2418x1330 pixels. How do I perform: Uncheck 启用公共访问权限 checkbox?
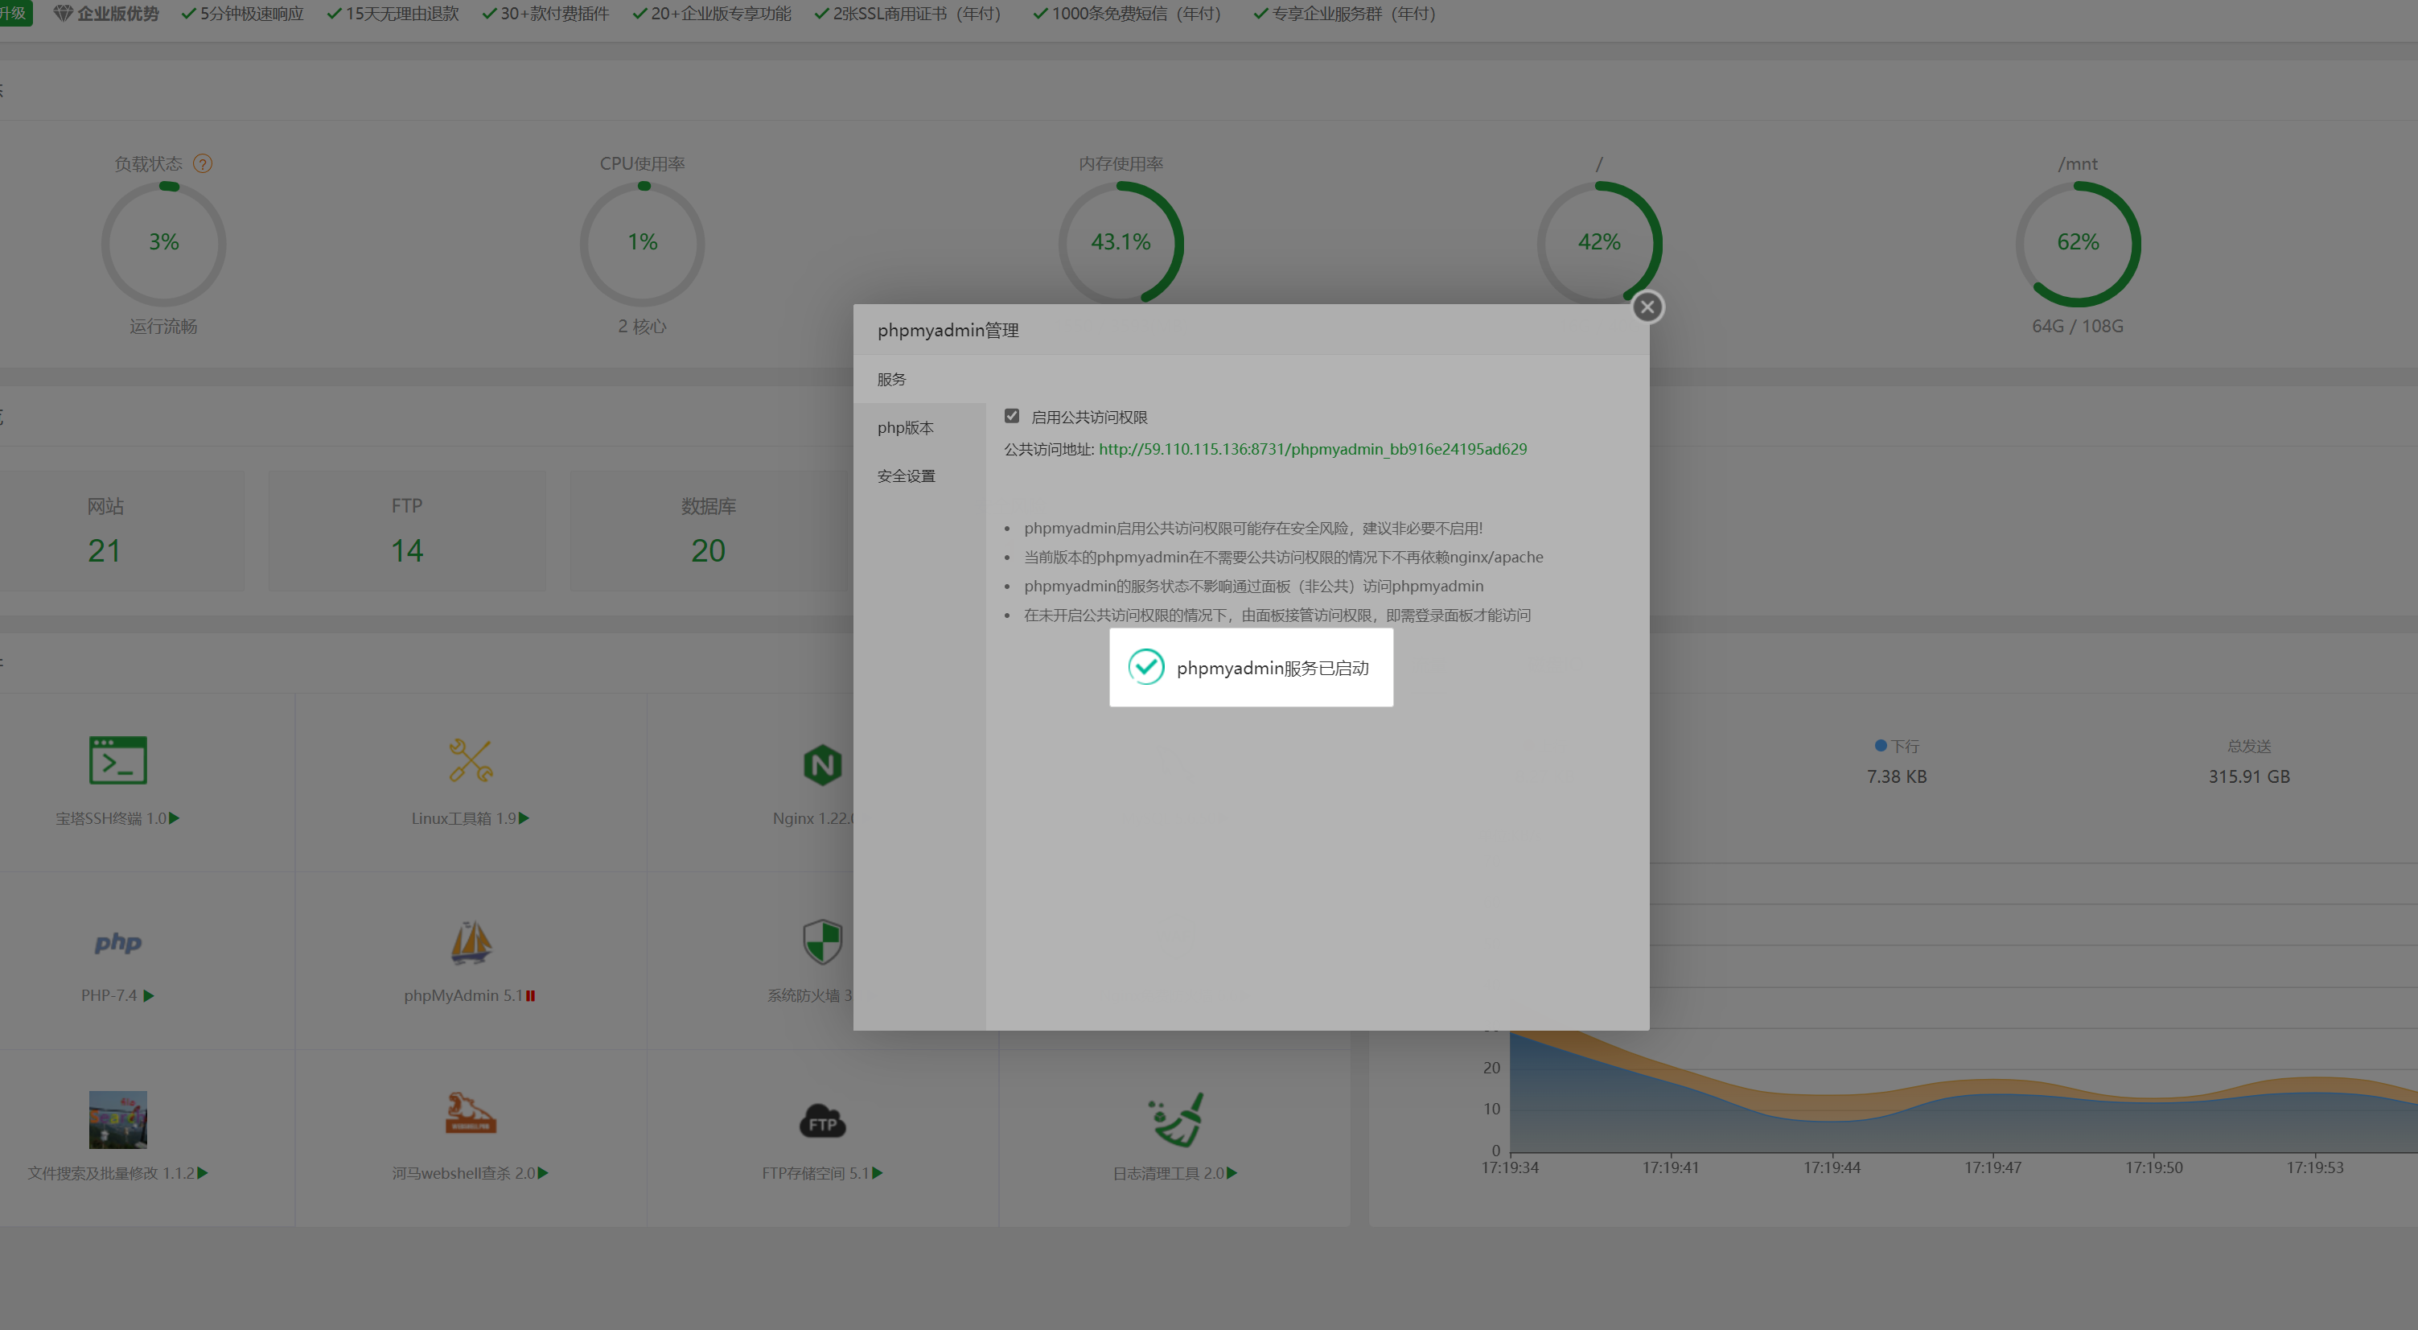click(1012, 416)
